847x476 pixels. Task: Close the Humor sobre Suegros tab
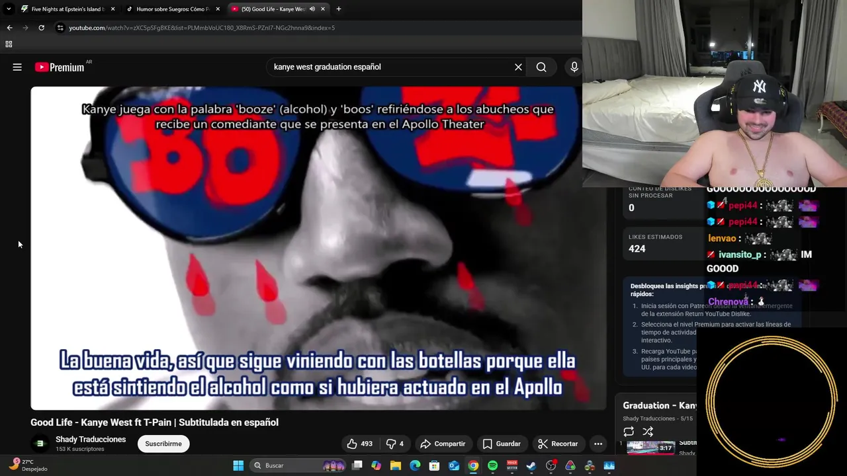point(218,9)
